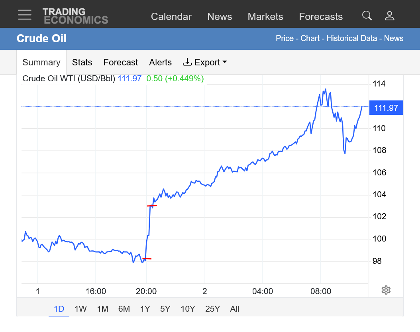This screenshot has height=332, width=420.
Task: Expand the Export dropdown
Action: click(205, 63)
